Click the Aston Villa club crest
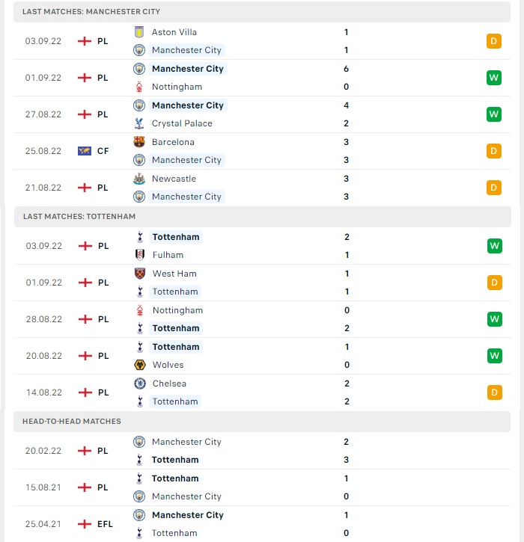Screen dimensions: 524x542 pos(139,32)
